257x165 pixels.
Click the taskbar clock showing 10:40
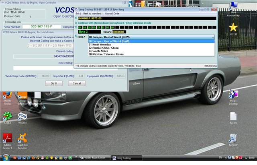252,158
